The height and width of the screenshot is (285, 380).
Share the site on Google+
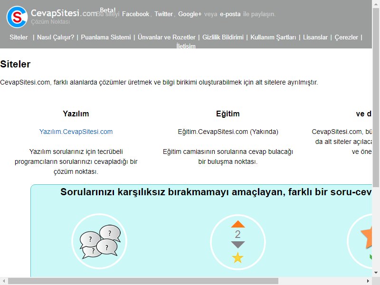point(190,14)
